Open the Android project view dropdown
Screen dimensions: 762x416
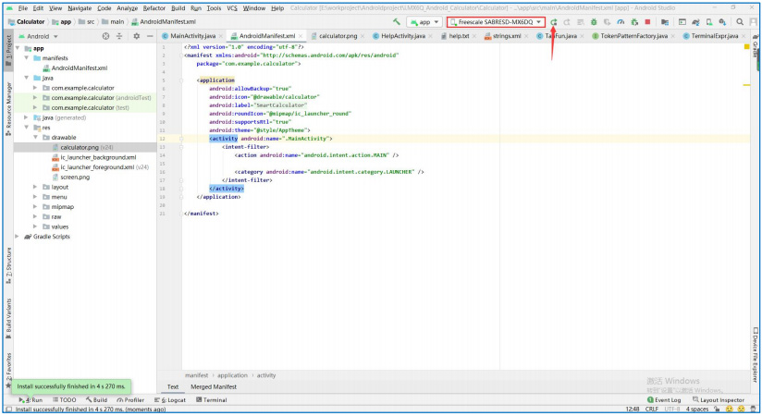pyautogui.click(x=40, y=36)
